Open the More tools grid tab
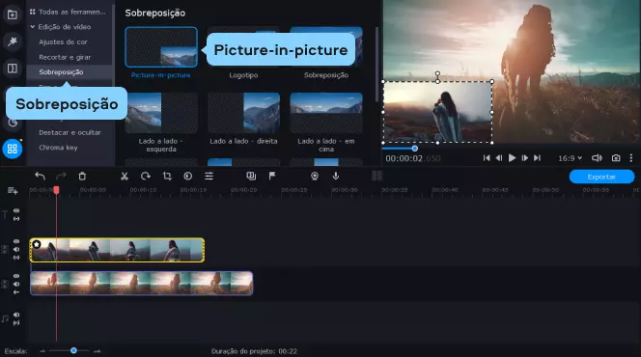The image size is (641, 357). point(13,149)
